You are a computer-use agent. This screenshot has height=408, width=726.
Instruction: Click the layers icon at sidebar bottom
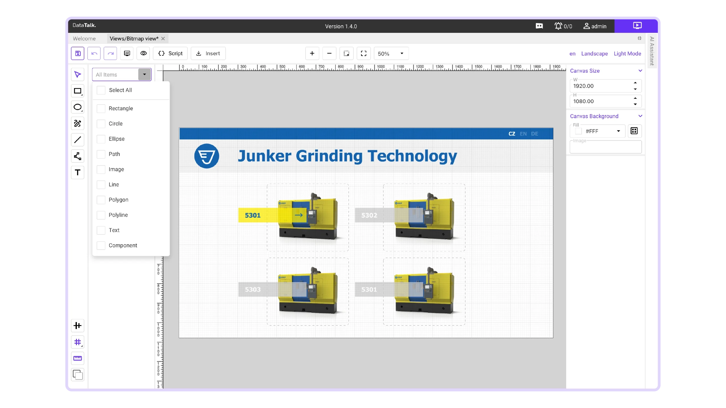[77, 375]
